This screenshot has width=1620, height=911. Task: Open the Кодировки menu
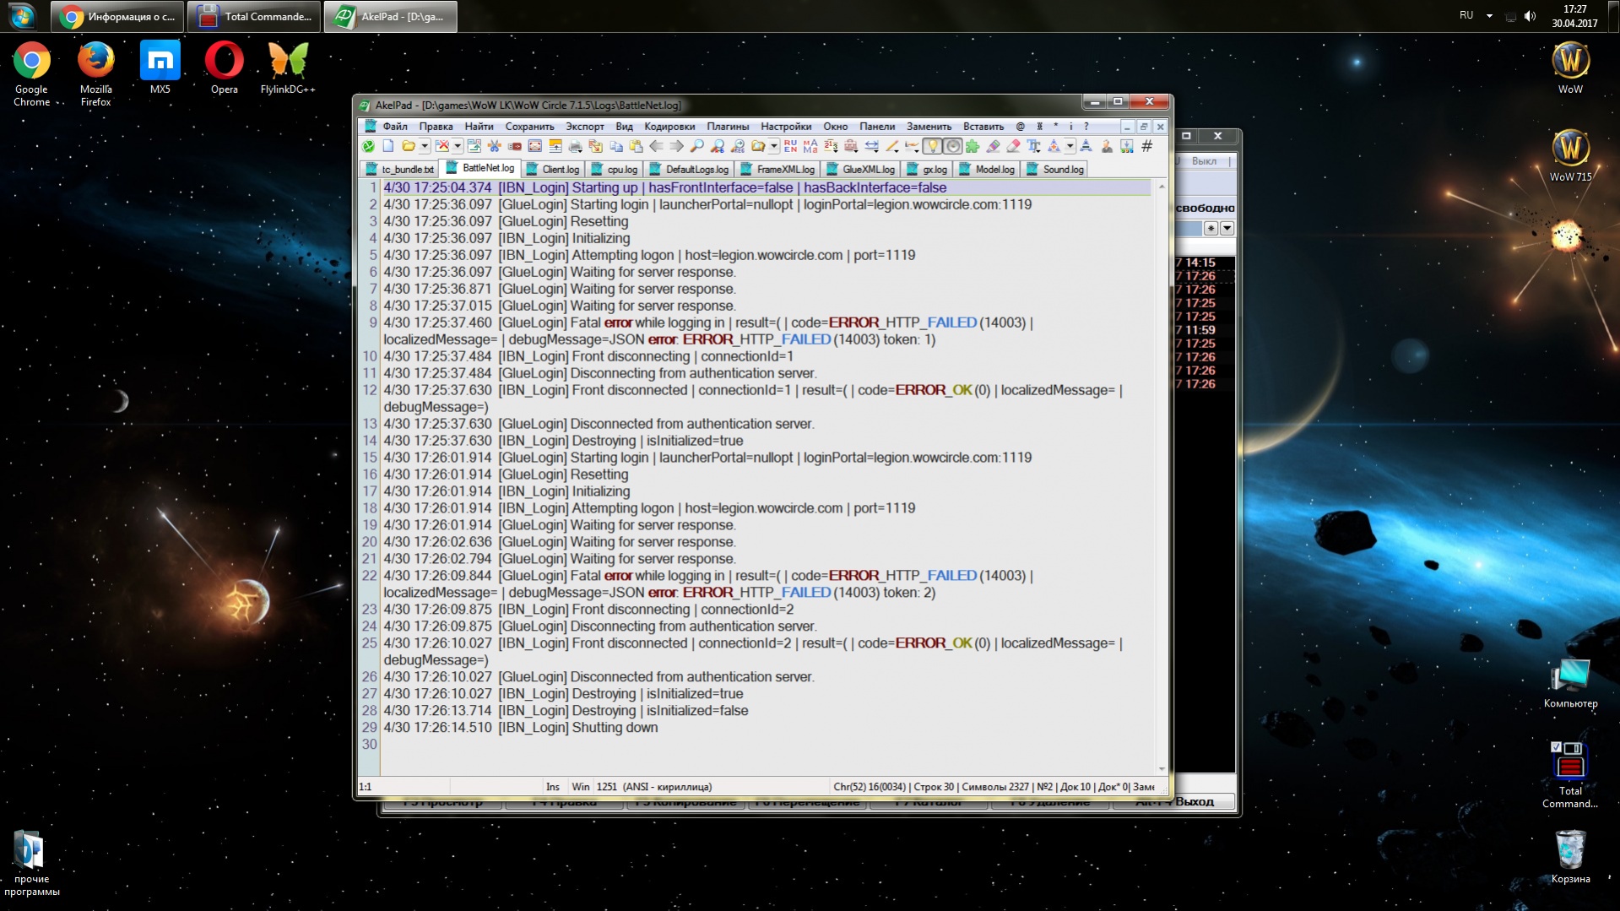(x=669, y=127)
